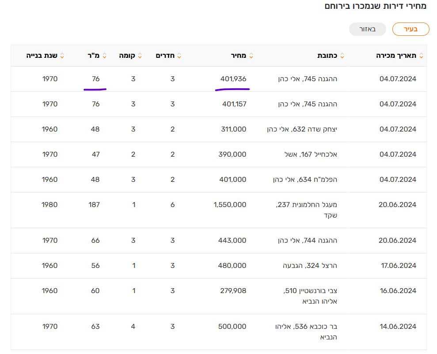Viewport: 437px width, 354px height.
Task: Open the הרצל 324, הגבעה address
Action: [x=309, y=266]
